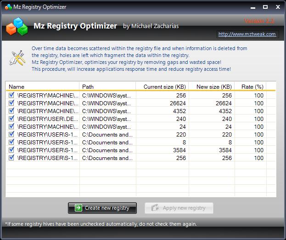Select the \REGISTRY\USER\.DE... name cell
Viewport: 286px width, 240px height.
point(48,119)
